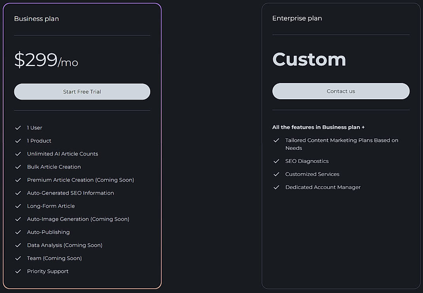Click the checkmark next to Bulk Article Creation
The height and width of the screenshot is (293, 423).
pos(18,166)
